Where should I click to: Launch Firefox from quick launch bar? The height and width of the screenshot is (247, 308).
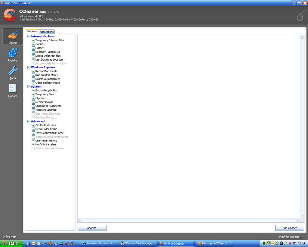50,243
